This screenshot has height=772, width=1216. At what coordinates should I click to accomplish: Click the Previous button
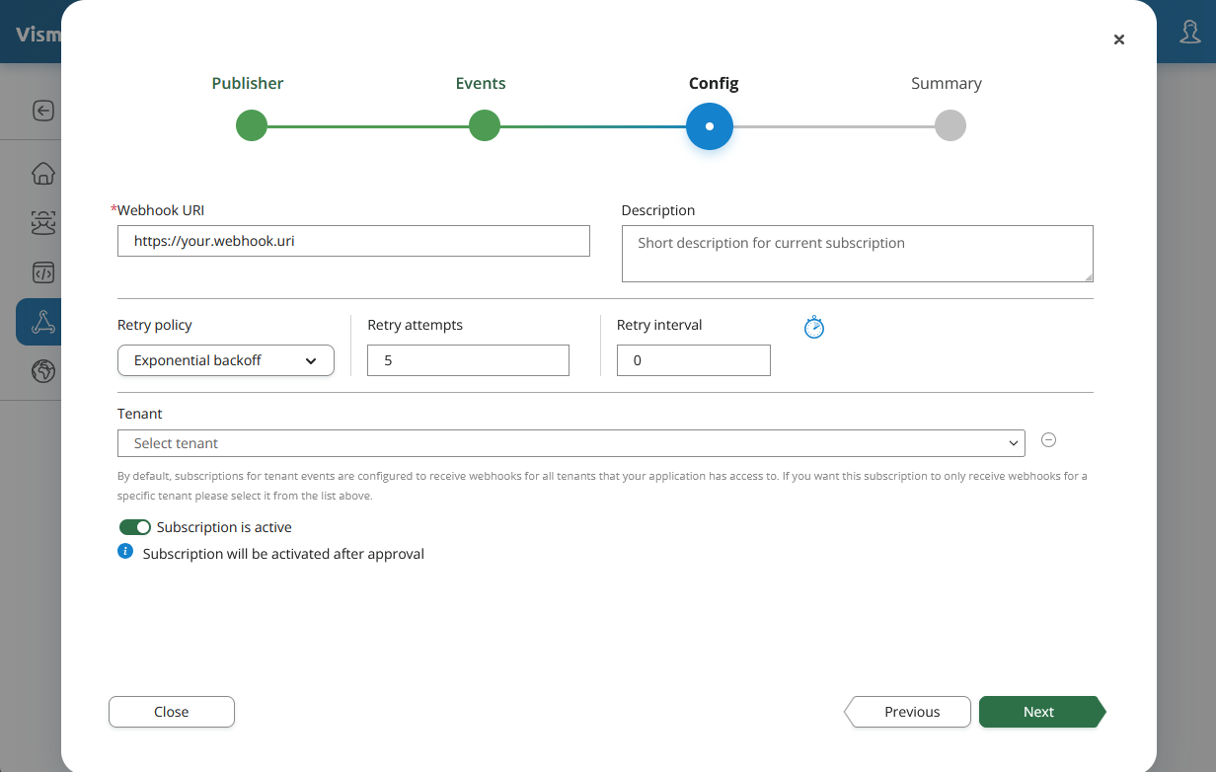(x=910, y=712)
